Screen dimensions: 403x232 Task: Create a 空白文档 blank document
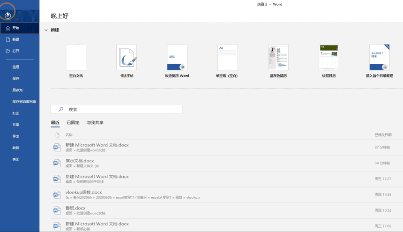click(76, 61)
